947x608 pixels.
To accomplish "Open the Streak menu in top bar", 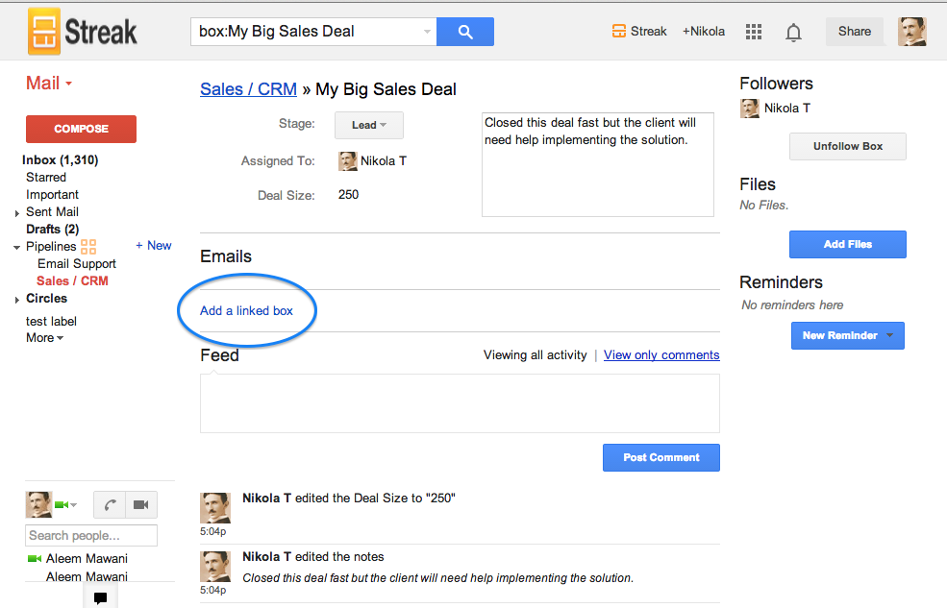I will coord(639,32).
